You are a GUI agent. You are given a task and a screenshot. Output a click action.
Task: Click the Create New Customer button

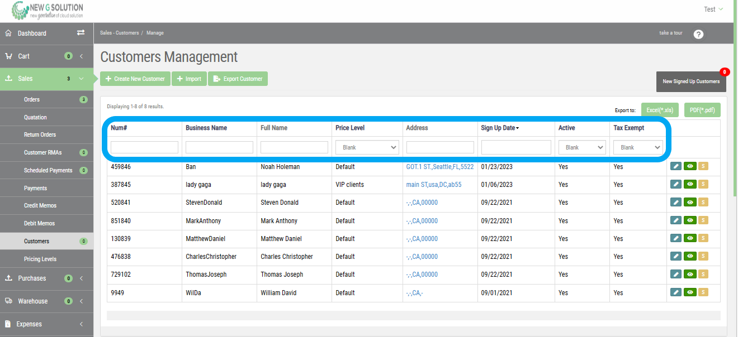135,78
